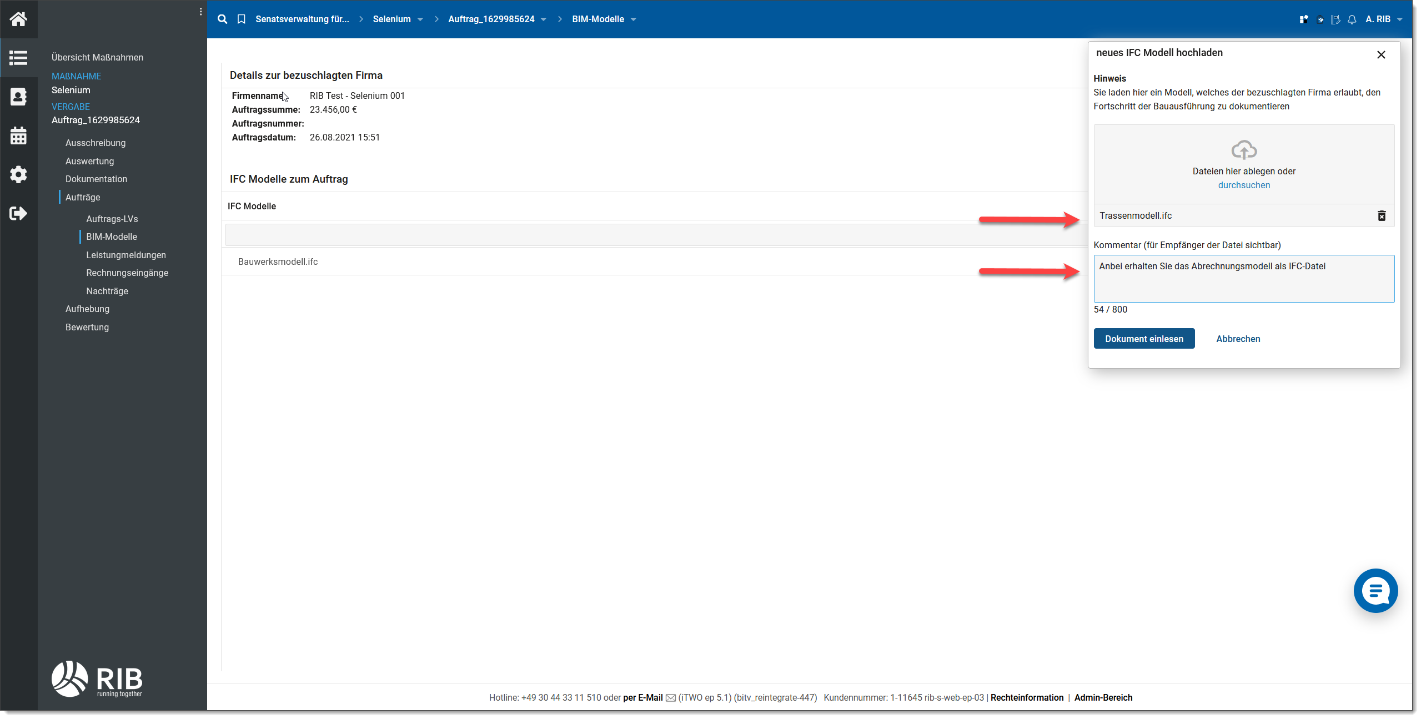Open Auftrags-LVs submenu item
This screenshot has width=1421, height=719.
[x=112, y=219]
